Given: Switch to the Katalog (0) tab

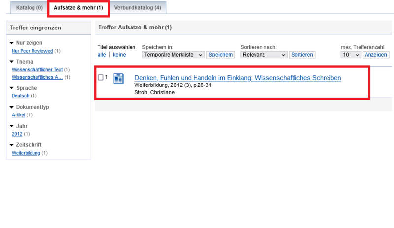Looking at the screenshot, I should click(x=29, y=8).
